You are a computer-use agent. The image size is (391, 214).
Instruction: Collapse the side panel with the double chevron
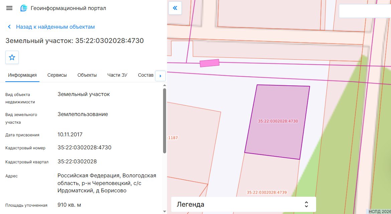click(175, 8)
